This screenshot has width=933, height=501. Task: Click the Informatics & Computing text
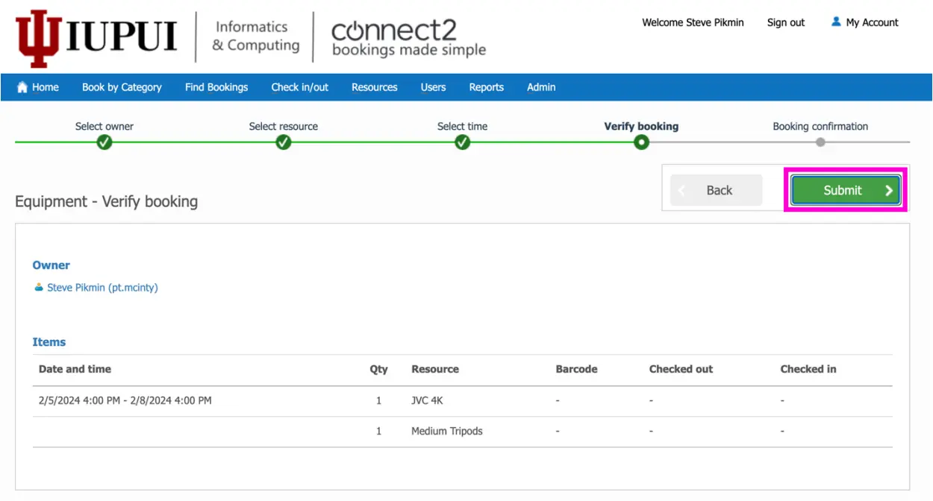point(255,36)
